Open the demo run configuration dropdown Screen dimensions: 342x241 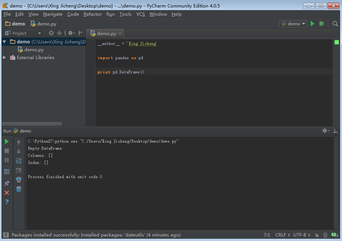(x=293, y=24)
